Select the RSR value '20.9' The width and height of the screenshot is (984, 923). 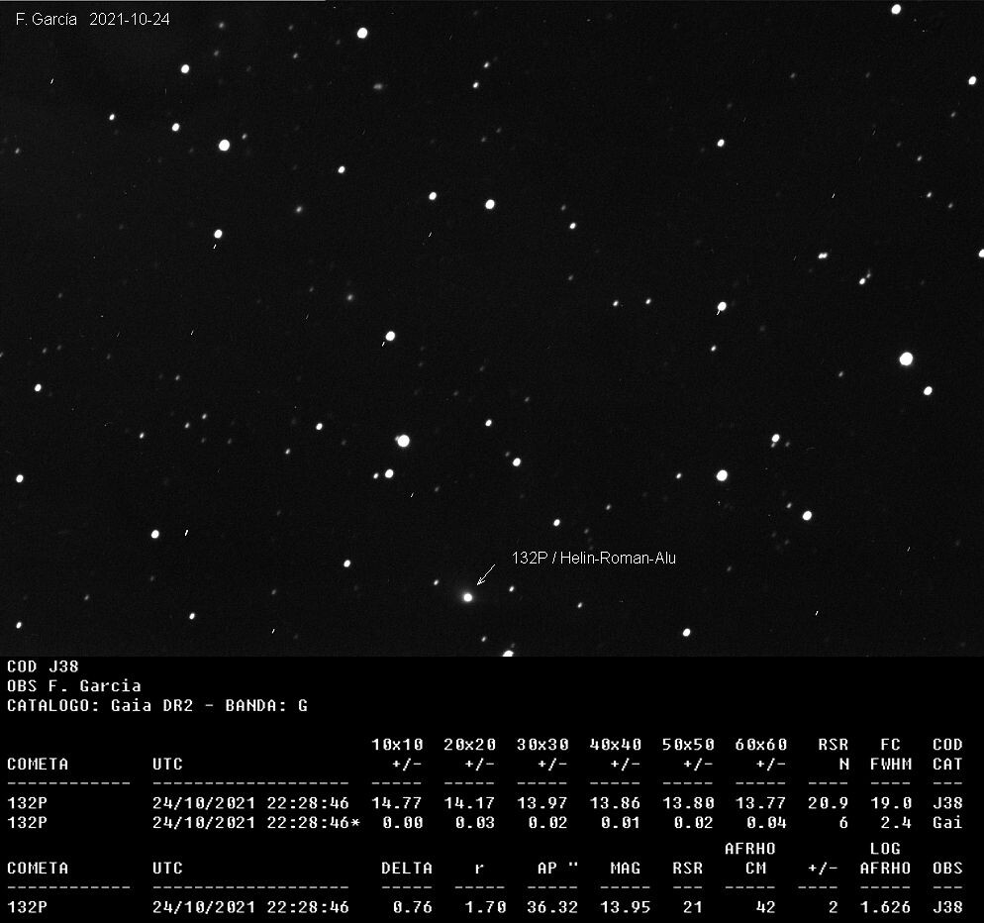[829, 803]
